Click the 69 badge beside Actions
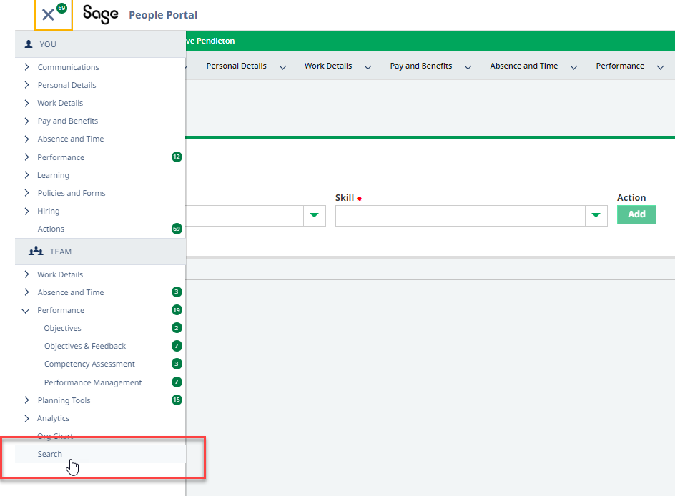 (x=177, y=229)
